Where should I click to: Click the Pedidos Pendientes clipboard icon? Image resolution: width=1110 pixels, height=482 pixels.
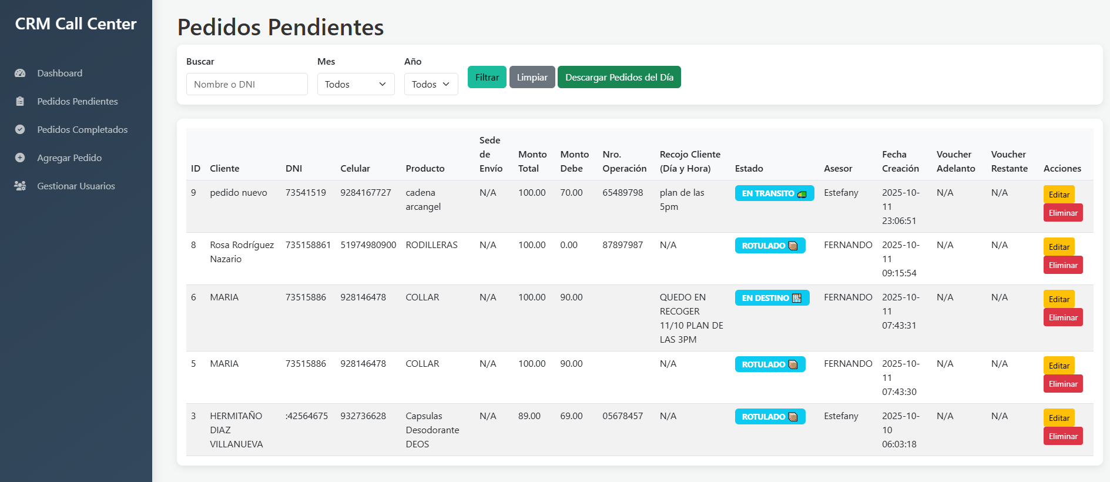pyautogui.click(x=20, y=102)
